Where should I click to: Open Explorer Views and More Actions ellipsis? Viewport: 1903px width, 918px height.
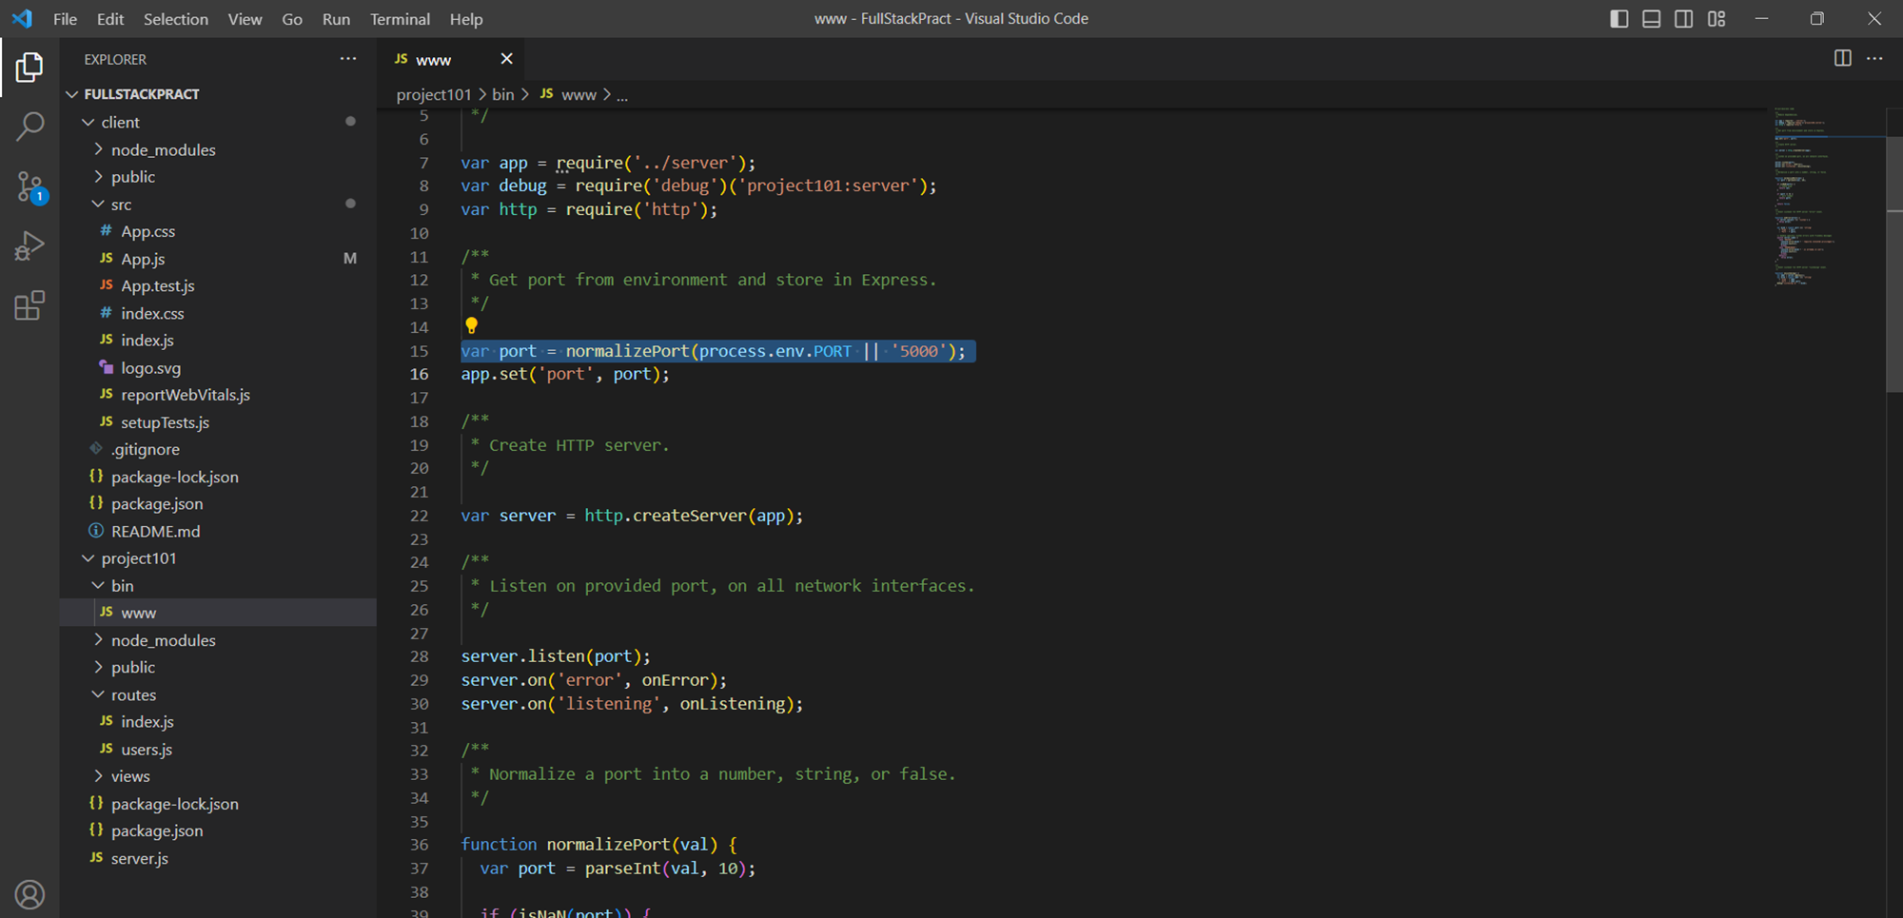[348, 59]
